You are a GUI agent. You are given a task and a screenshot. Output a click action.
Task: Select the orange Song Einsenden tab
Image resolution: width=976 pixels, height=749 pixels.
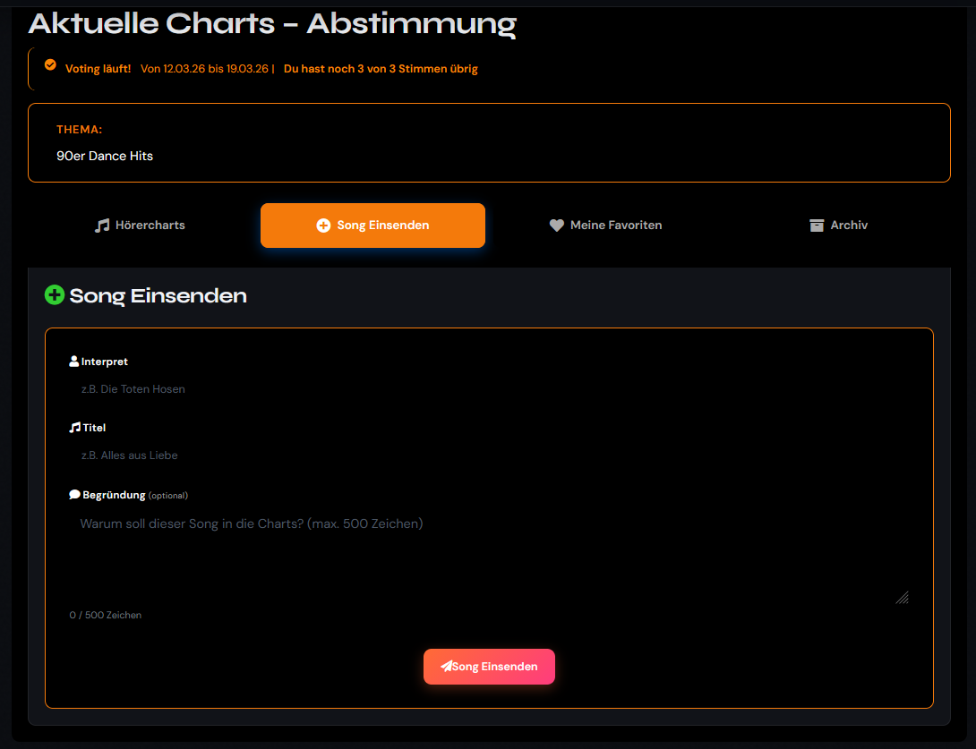[372, 226]
